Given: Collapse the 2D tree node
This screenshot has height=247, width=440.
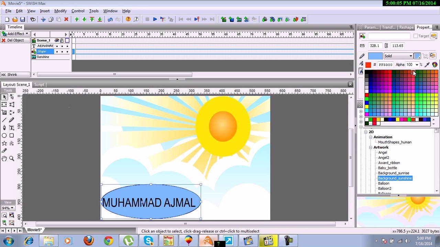Looking at the screenshot, I should (x=366, y=132).
